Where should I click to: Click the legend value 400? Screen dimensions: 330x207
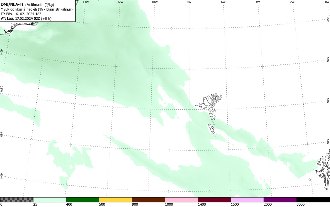(x=69, y=204)
